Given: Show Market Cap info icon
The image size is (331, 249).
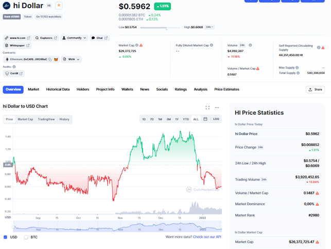Looking at the screenshot, I should (x=137, y=45).
